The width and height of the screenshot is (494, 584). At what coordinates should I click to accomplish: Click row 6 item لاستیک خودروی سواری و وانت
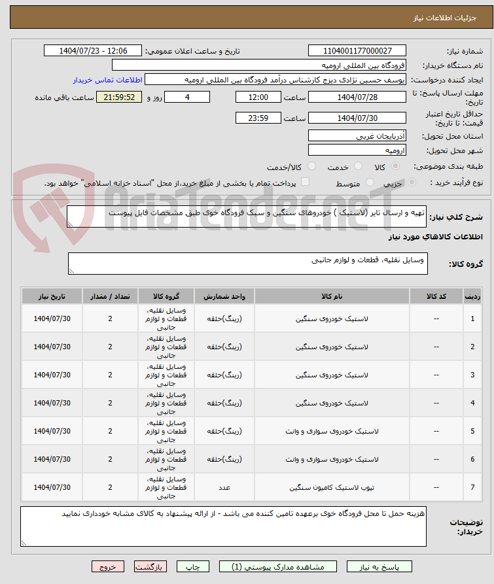point(332,459)
